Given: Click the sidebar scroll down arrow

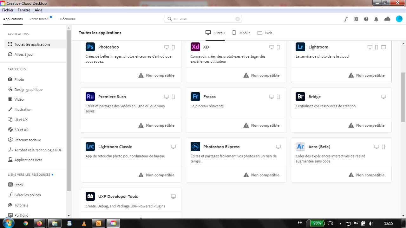Looking at the screenshot, I should point(69,216).
